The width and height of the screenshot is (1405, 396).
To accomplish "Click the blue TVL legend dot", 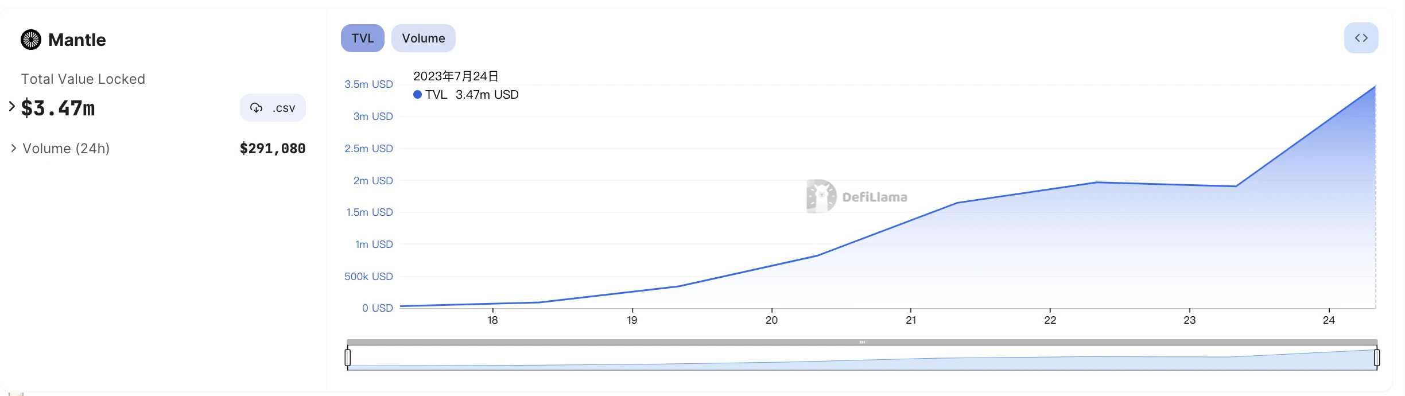I will coord(417,95).
